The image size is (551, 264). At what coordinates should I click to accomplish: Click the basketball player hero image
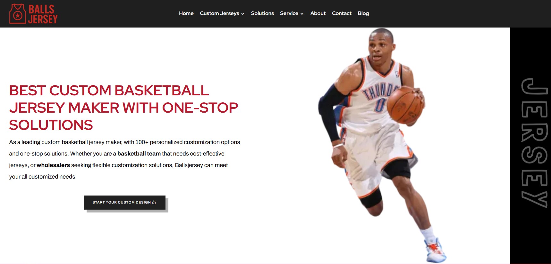382,146
